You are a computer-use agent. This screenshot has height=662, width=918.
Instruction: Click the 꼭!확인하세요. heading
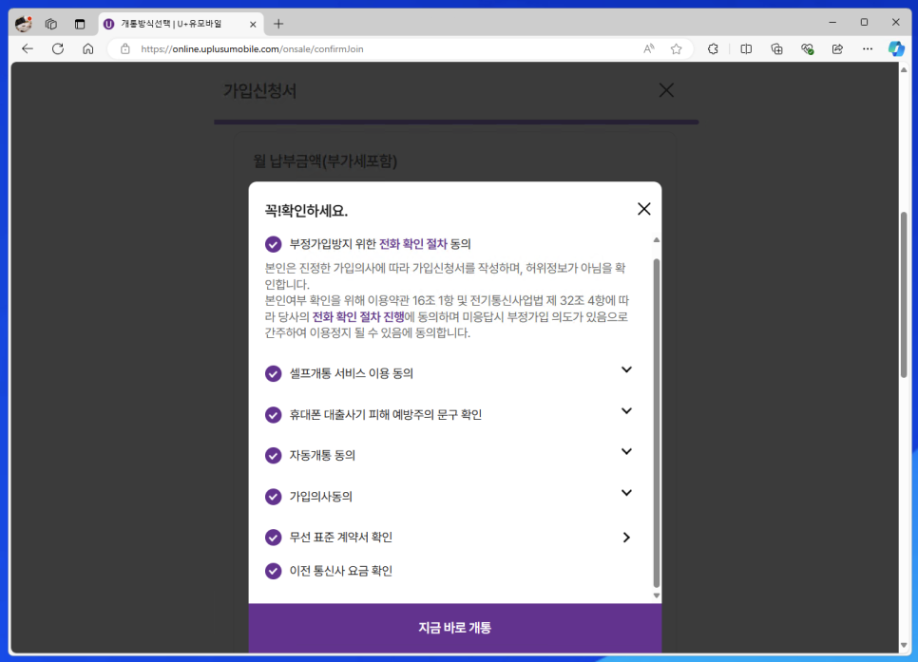tap(306, 211)
